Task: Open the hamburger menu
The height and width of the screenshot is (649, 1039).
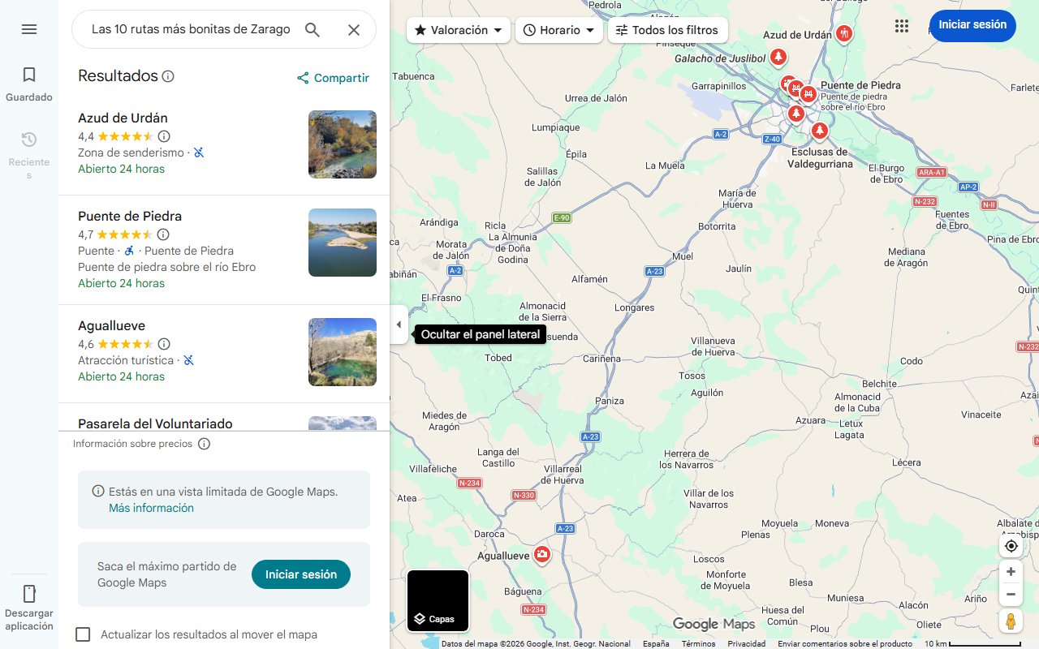Action: click(x=29, y=29)
